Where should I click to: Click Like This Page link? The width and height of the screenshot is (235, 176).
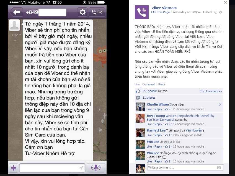tap(160, 12)
